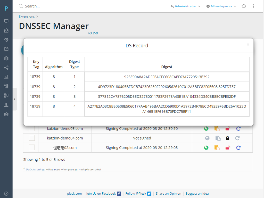Open the Mail section from the sidebar
The width and height of the screenshot is (264, 198).
[6, 30]
